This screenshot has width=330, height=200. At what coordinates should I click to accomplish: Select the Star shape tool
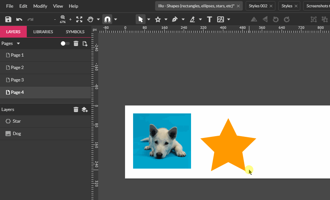click(158, 19)
